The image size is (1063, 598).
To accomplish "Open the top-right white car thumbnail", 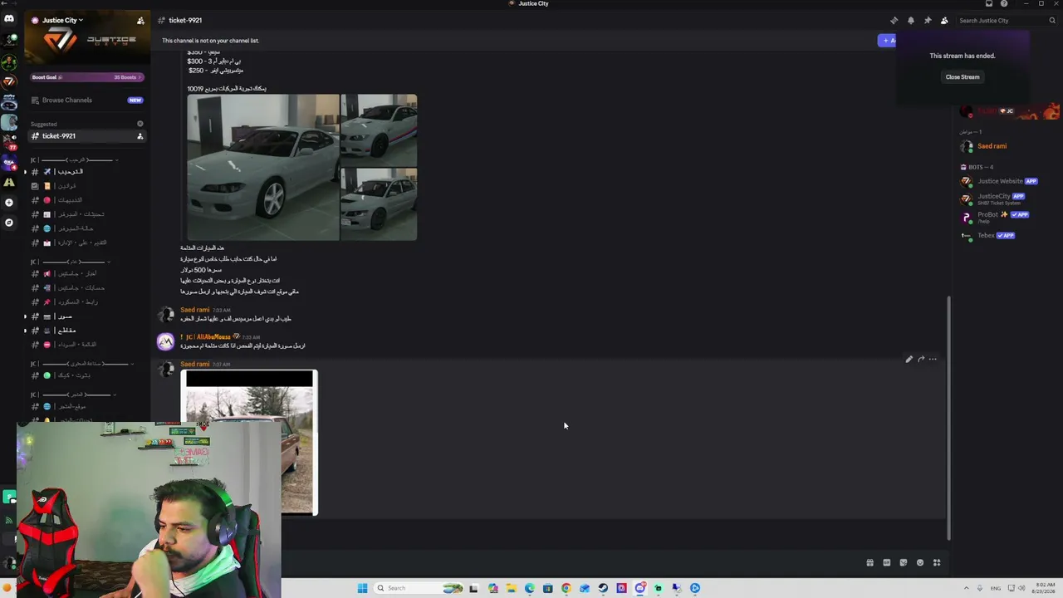I will [379, 130].
